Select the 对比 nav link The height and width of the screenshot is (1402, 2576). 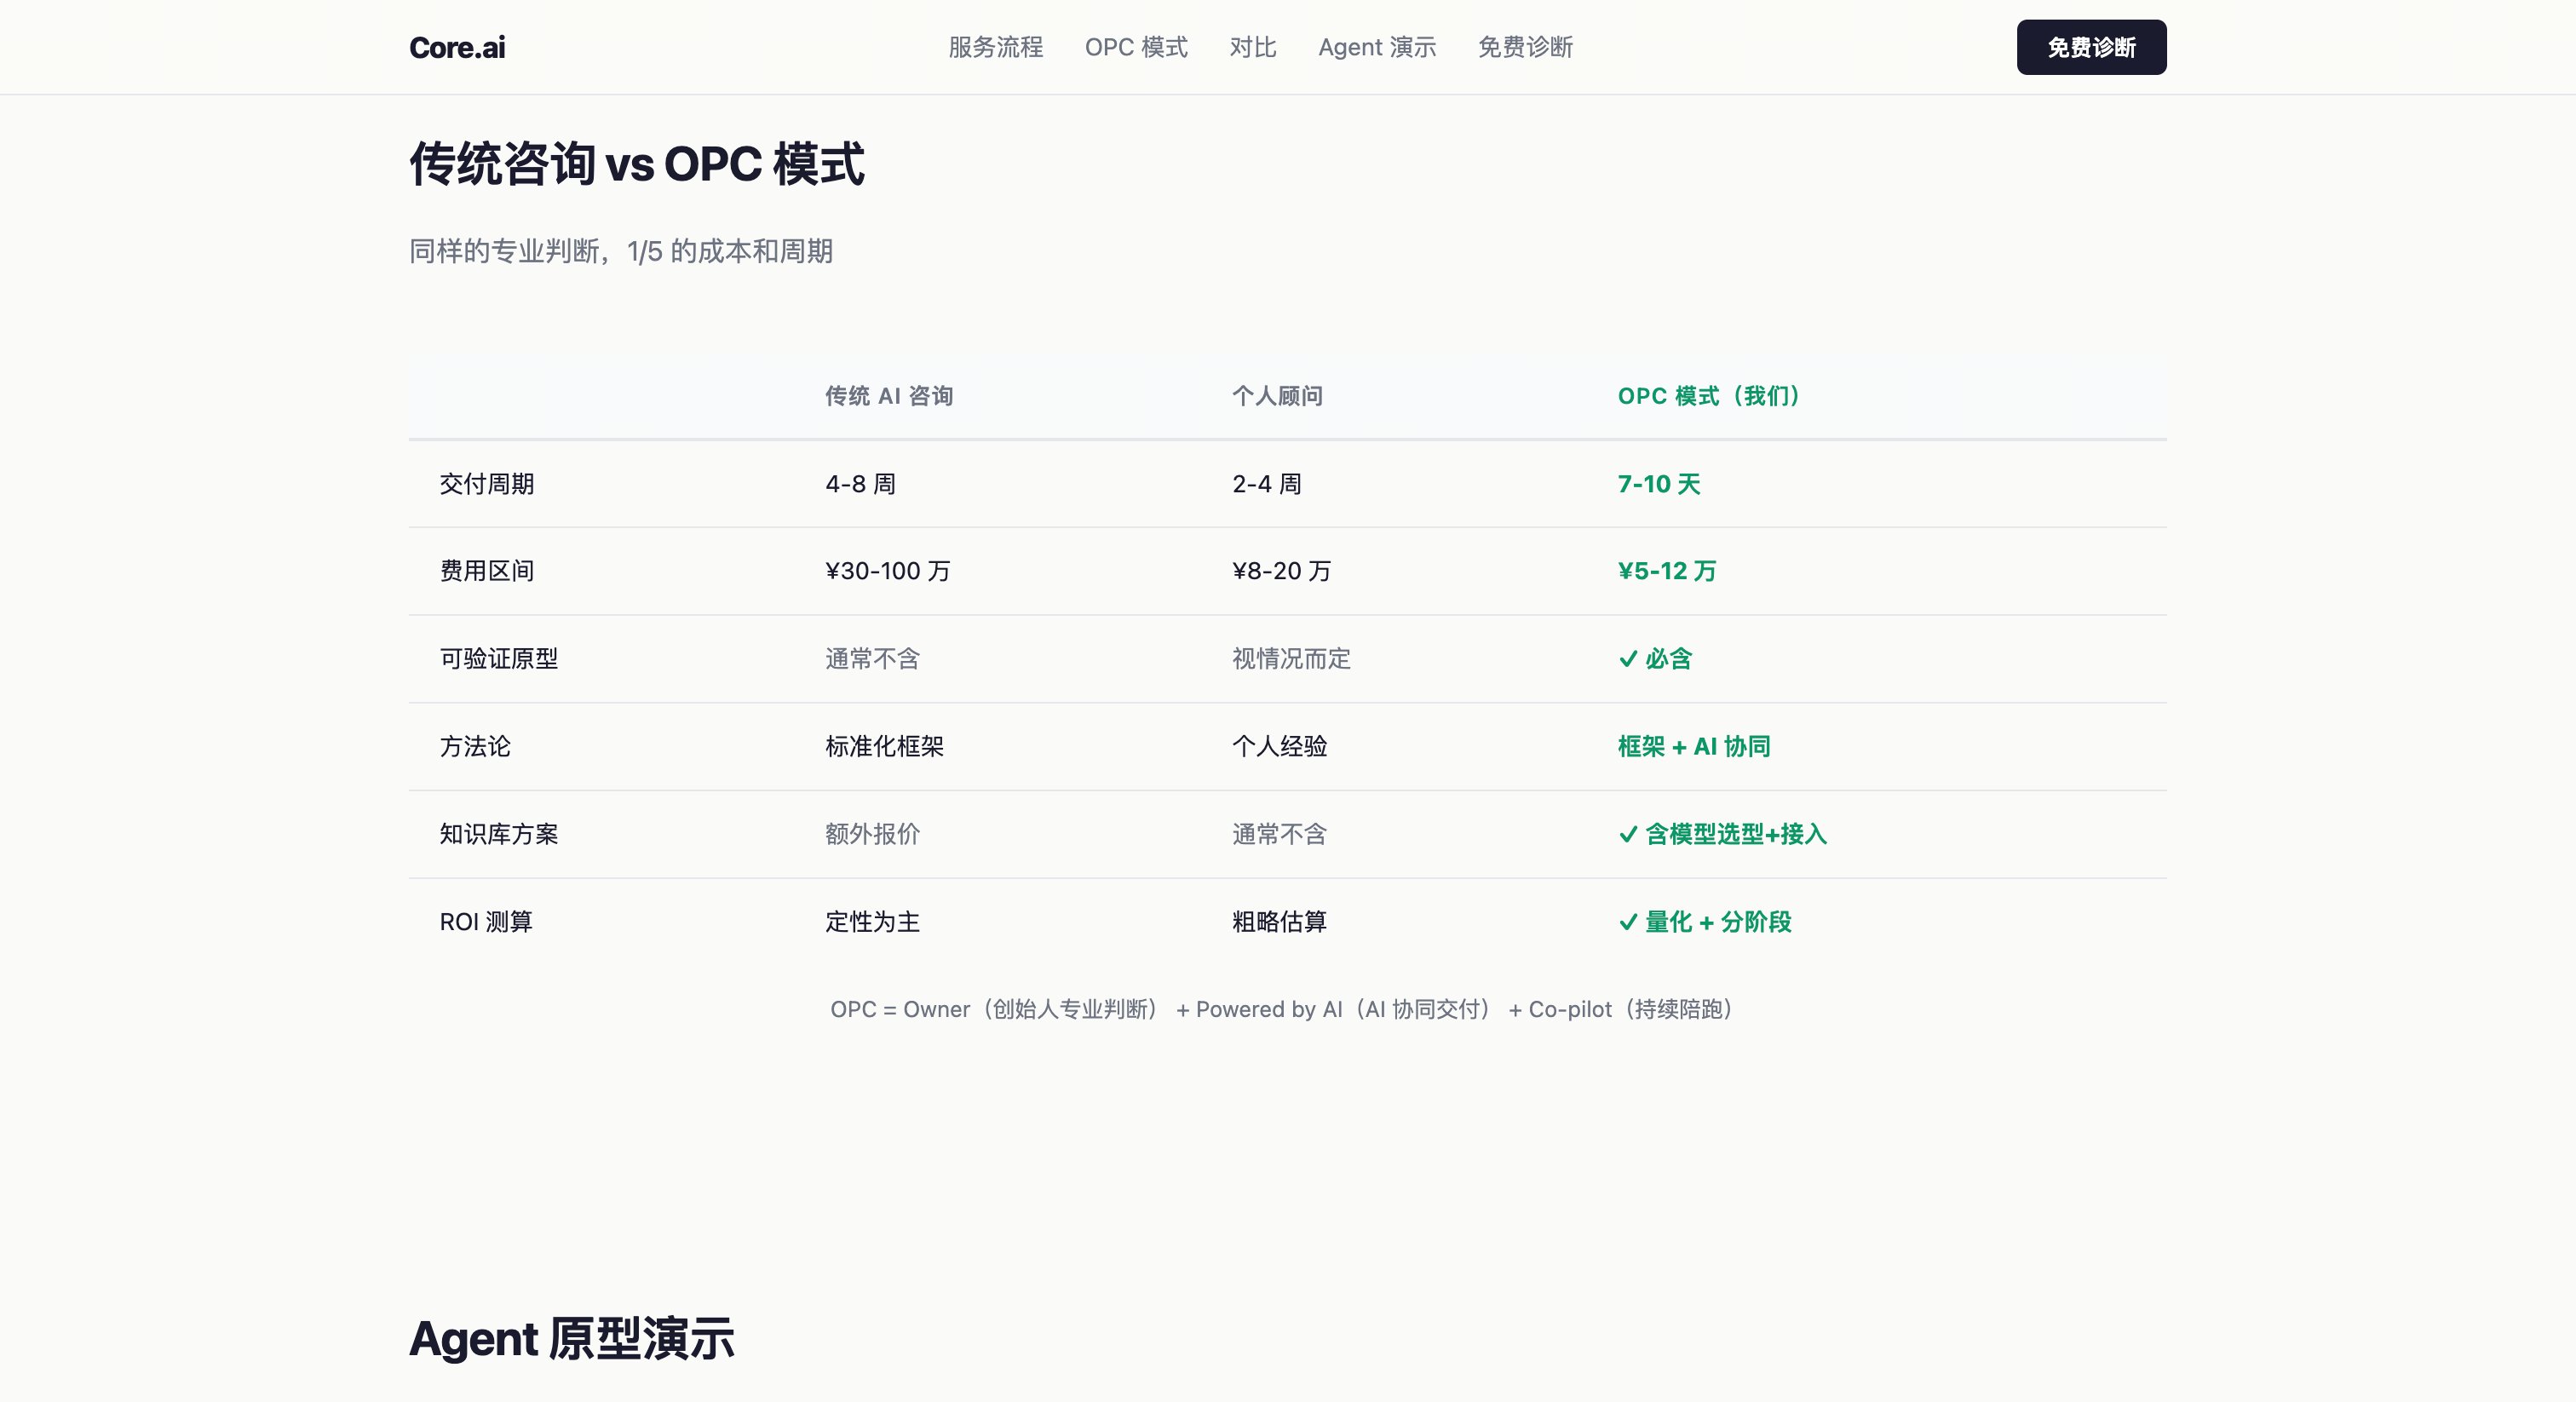(x=1253, y=47)
